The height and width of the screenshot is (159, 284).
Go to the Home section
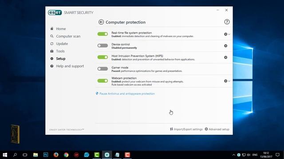pos(61,29)
